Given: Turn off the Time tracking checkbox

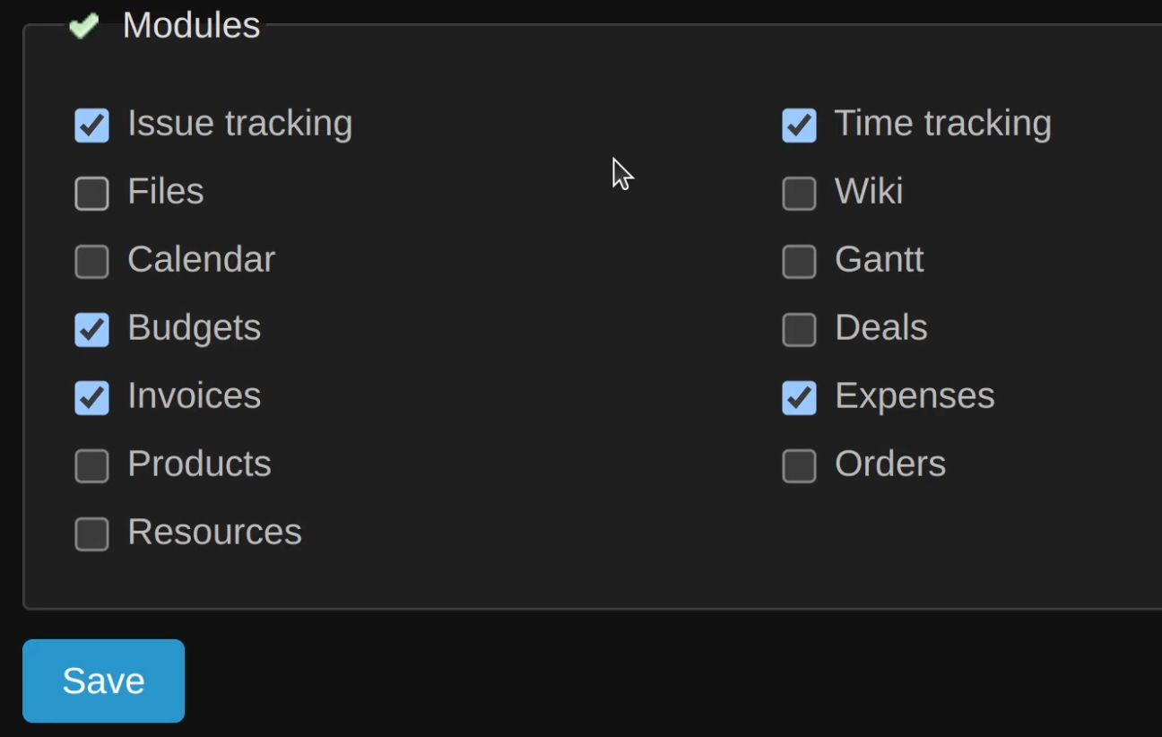Looking at the screenshot, I should click(799, 126).
